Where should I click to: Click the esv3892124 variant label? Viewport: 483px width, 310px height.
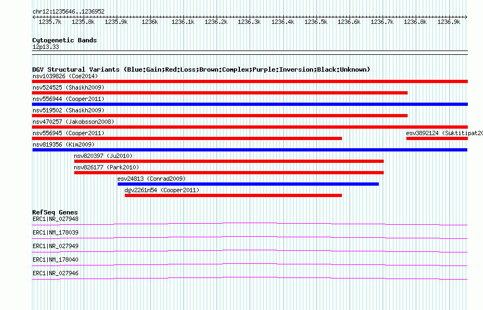444,133
